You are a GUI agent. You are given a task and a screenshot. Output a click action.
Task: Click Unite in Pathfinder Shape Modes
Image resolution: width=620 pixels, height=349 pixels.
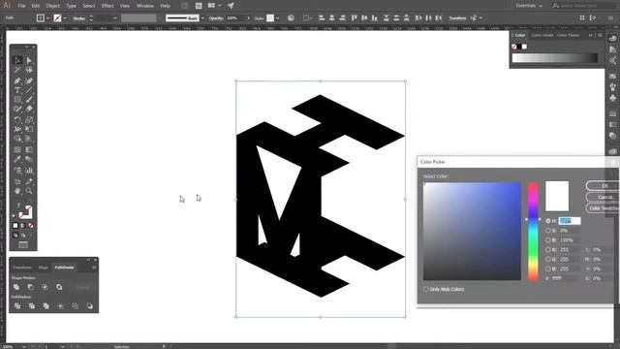point(16,287)
